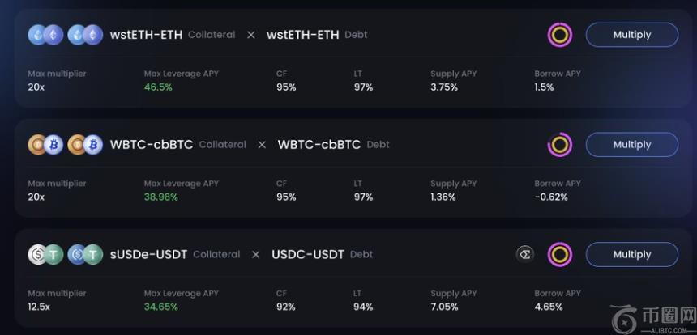Viewport: 697px width, 335px height.
Task: Click the WBTC-cbBTC collateral token pair icon
Action: point(45,145)
